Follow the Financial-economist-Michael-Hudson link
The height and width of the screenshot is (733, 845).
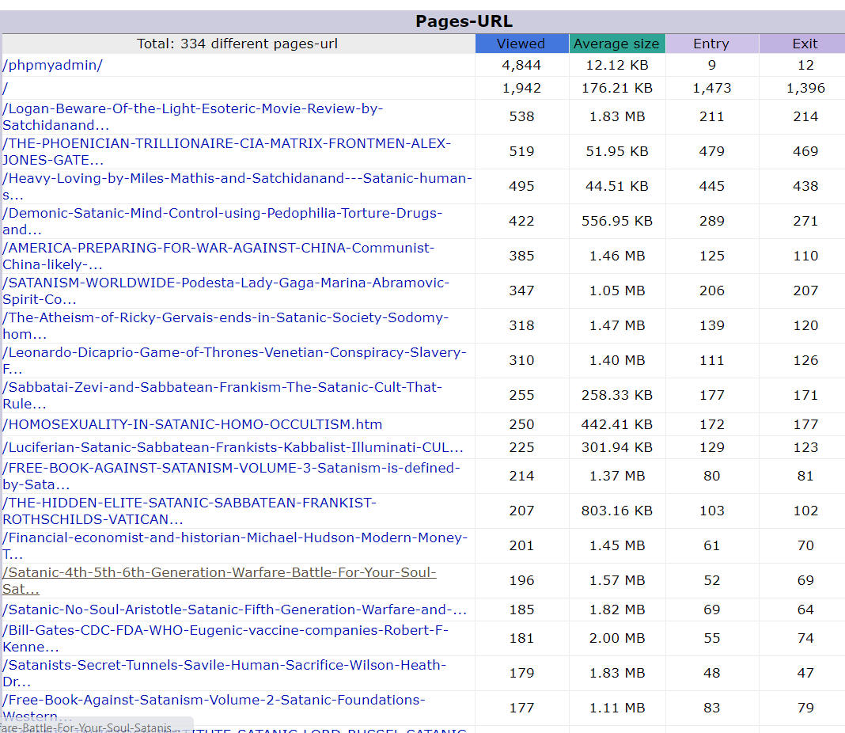(235, 545)
